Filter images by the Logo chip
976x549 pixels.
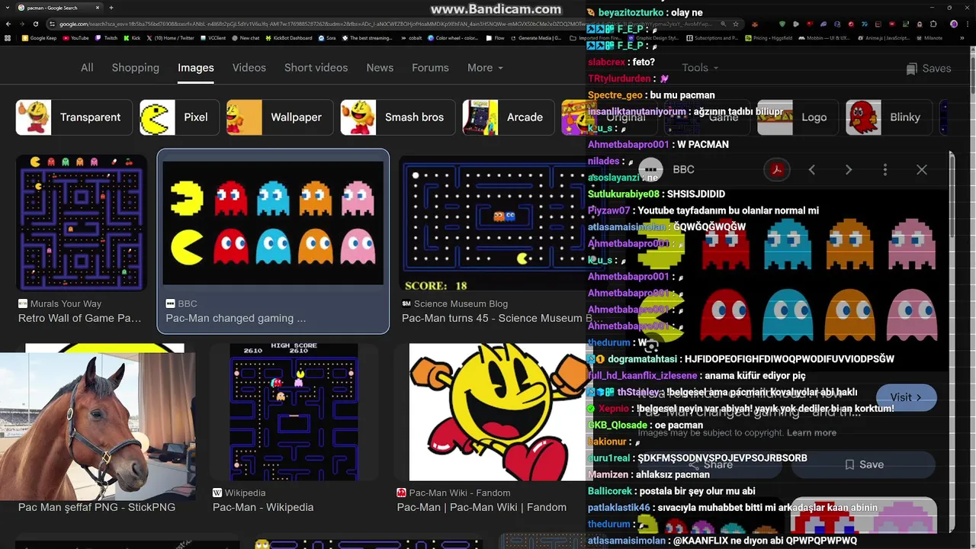pos(798,117)
